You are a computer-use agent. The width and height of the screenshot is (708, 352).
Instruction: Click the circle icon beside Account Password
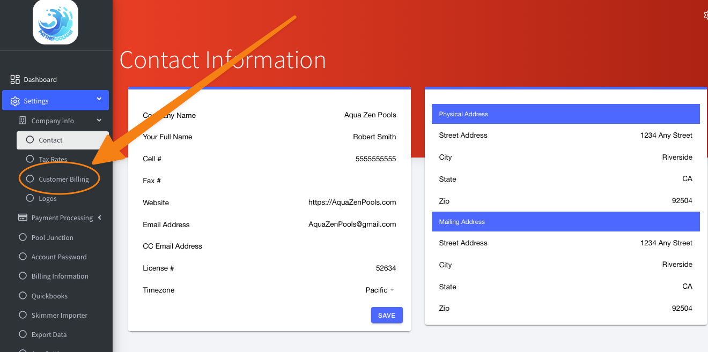(23, 257)
